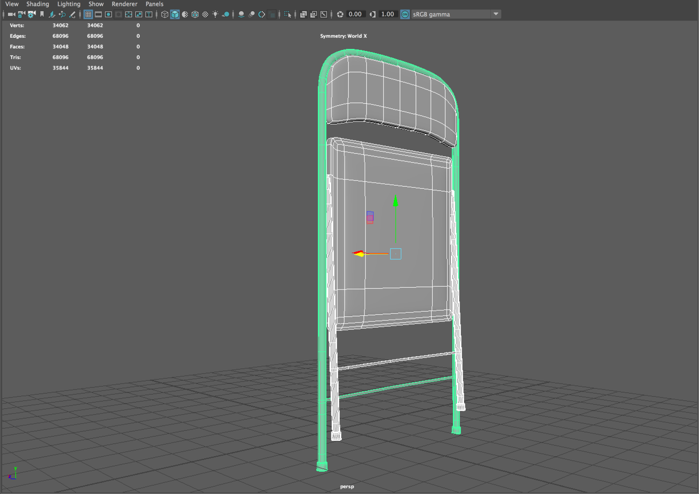Open the Show menu
Screen dimensions: 699x494
click(x=96, y=4)
